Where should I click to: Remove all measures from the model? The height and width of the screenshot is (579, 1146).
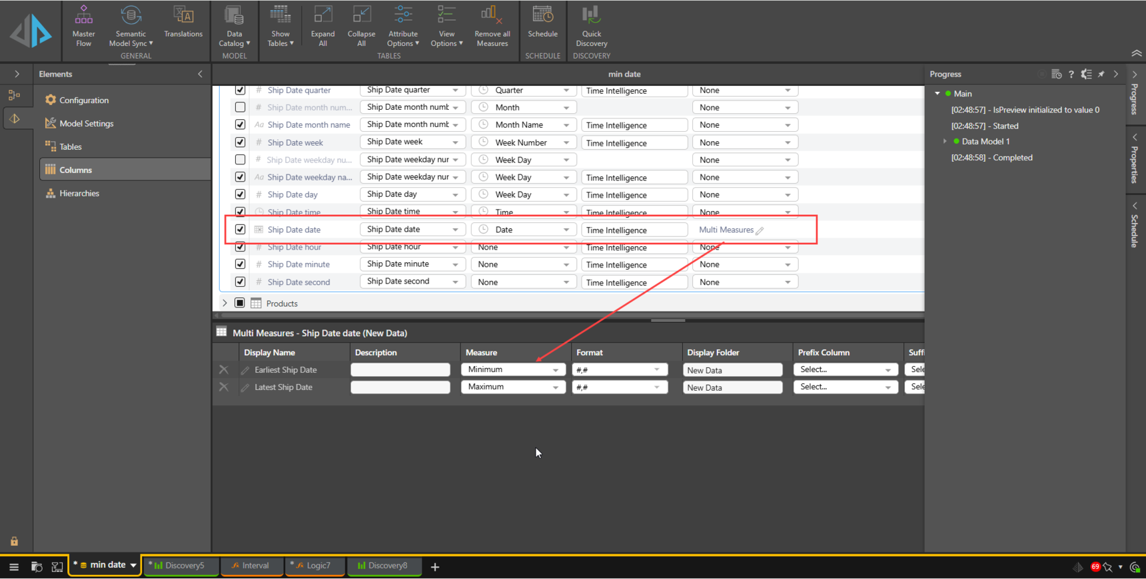492,26
